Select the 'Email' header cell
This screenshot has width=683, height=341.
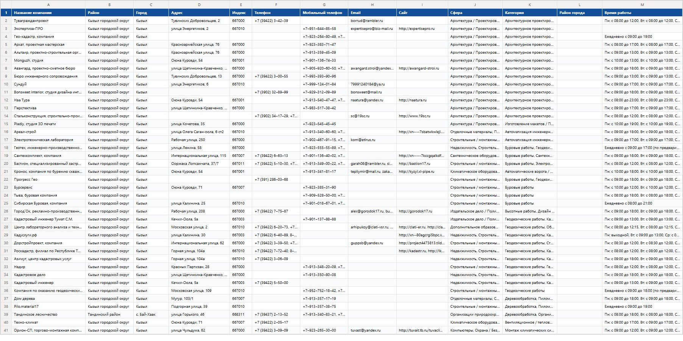click(x=372, y=13)
